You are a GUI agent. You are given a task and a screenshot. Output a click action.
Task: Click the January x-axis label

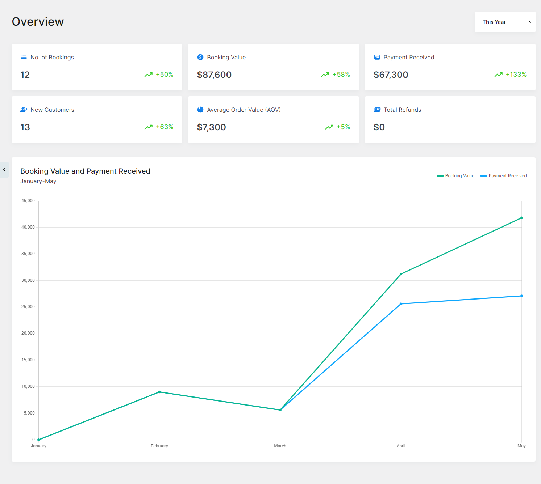(38, 446)
